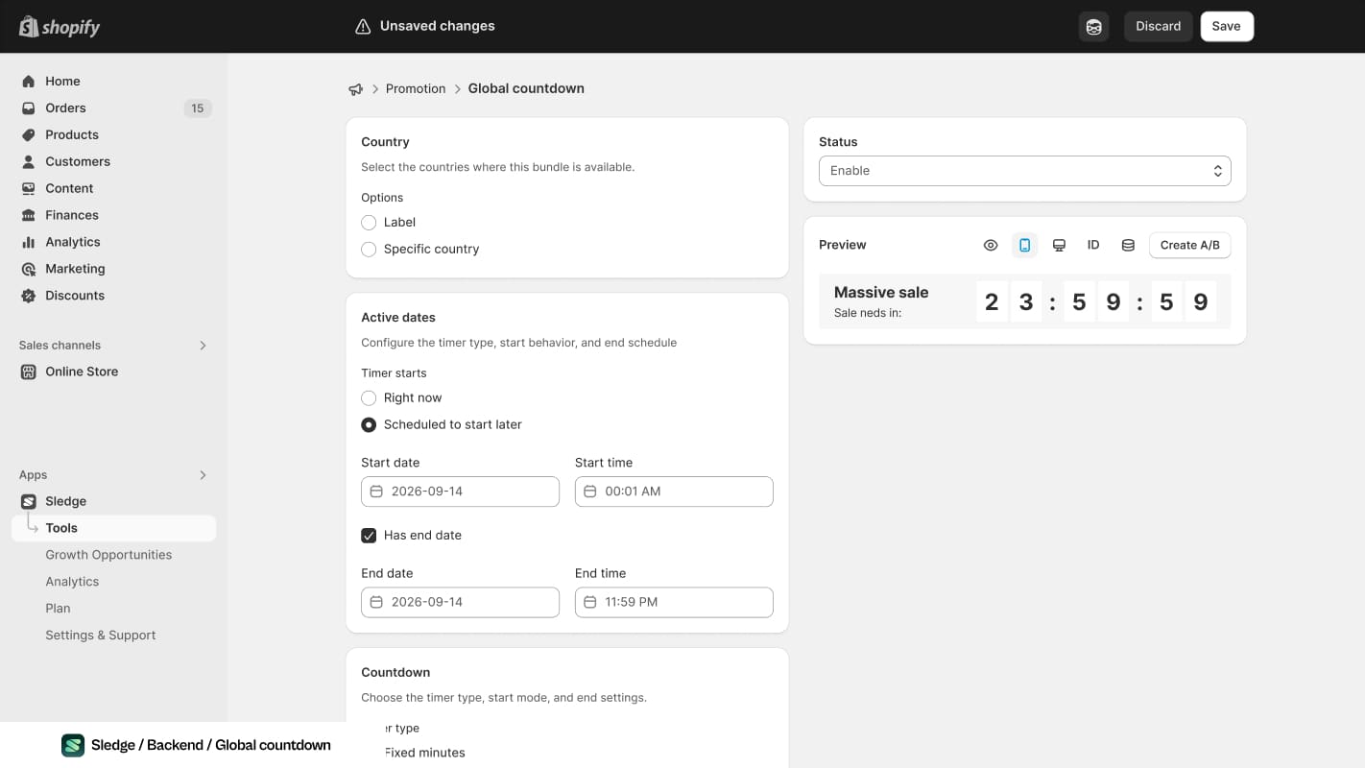1365x768 pixels.
Task: Click the ID icon in Preview
Action: [x=1093, y=246]
